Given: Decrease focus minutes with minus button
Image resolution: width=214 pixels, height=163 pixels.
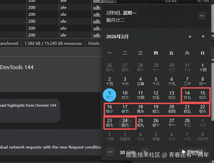Looking at the screenshot, I should 110,152.
